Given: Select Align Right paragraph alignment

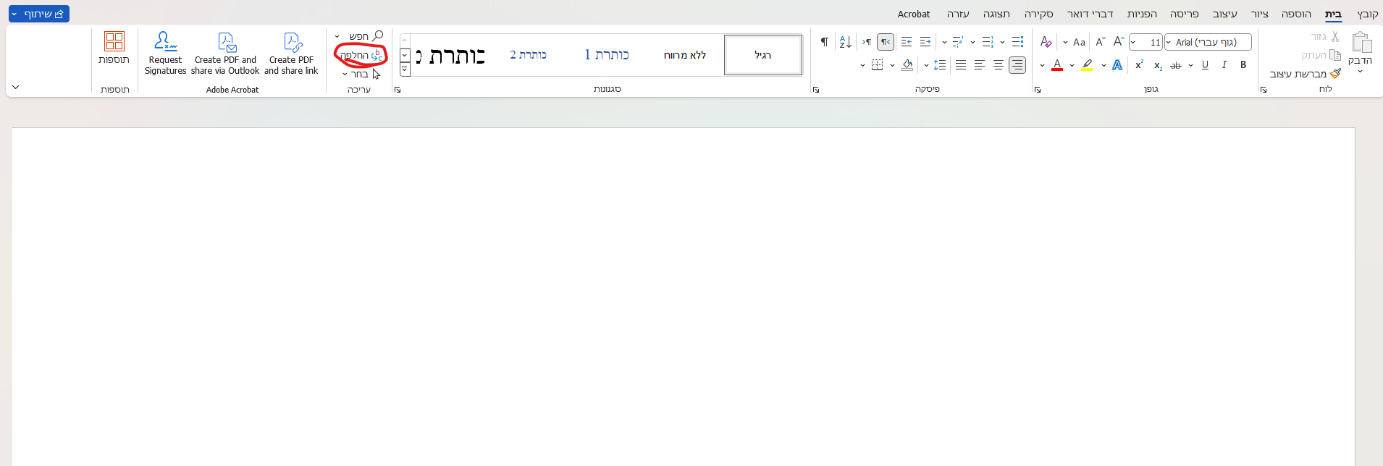Looking at the screenshot, I should [x=1017, y=65].
